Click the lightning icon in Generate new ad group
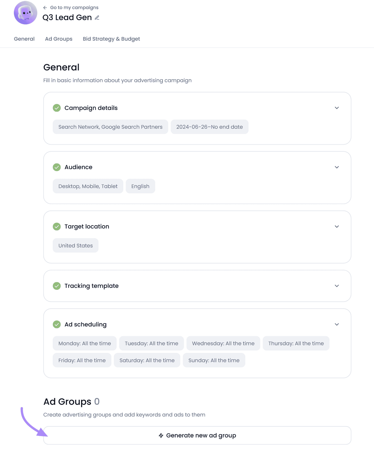This screenshot has width=374, height=451. (161, 435)
